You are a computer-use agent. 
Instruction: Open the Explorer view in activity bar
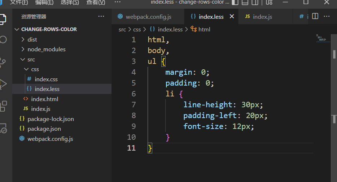(x=3, y=18)
